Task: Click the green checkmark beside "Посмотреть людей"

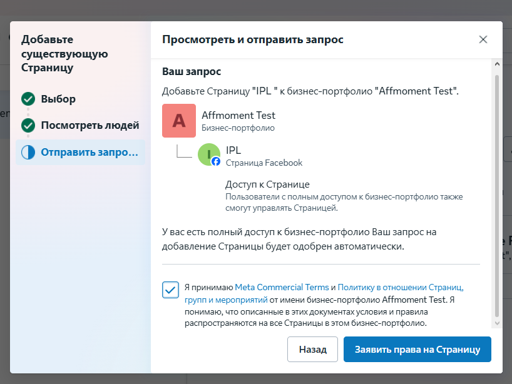Action: pyautogui.click(x=28, y=126)
